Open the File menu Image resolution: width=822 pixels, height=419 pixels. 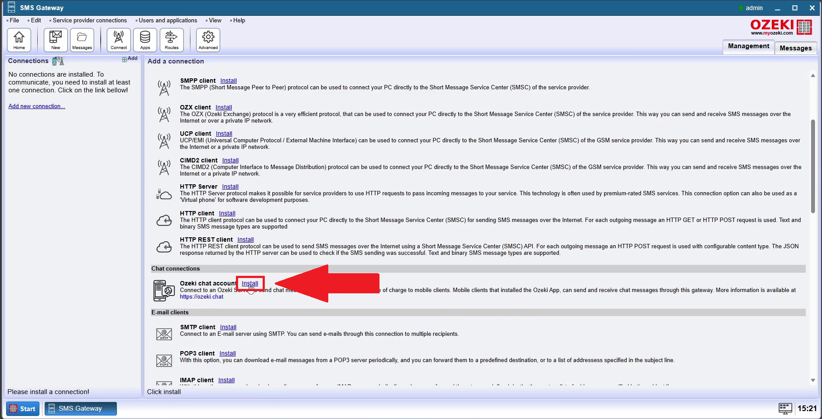(14, 21)
